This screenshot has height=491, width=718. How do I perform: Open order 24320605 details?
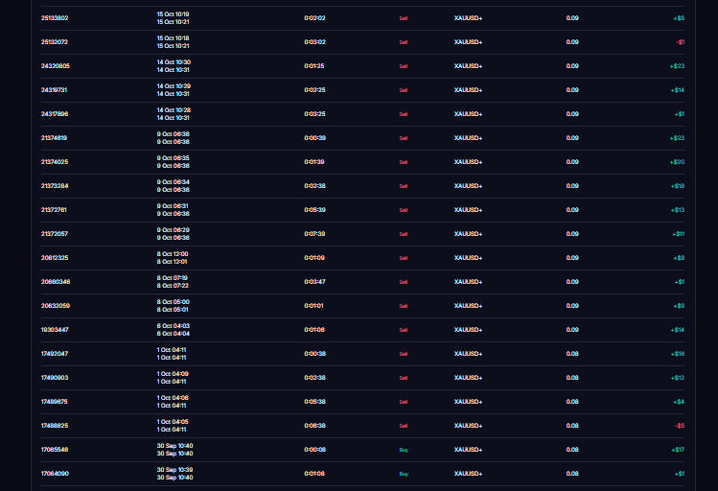tap(55, 66)
